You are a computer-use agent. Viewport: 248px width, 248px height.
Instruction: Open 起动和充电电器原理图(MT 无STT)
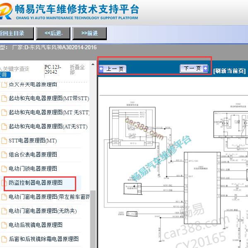pos(49,113)
